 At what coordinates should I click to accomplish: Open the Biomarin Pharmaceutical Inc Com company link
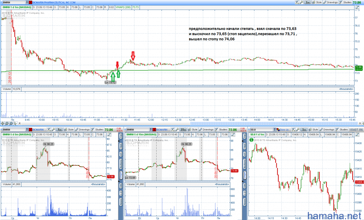point(54,2)
